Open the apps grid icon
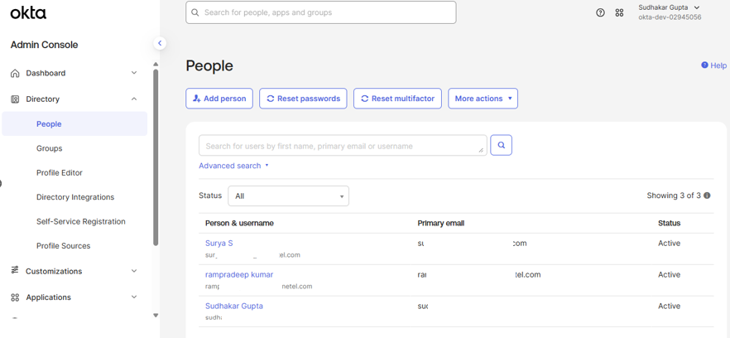 619,12
